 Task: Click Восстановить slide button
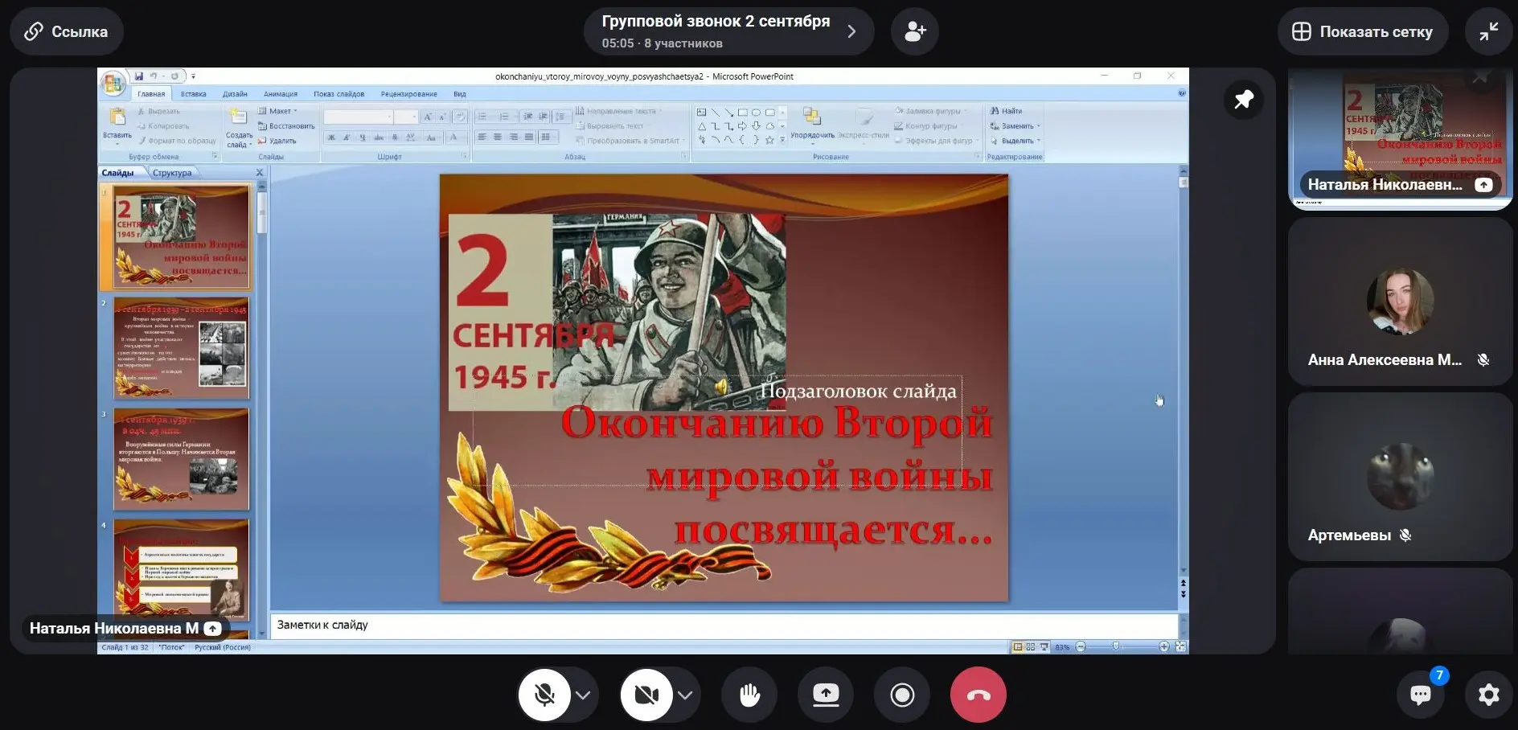click(286, 126)
